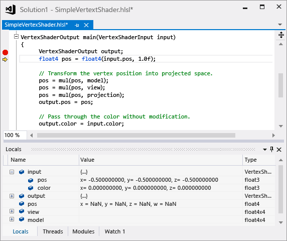Click the code editor vertical scrollbar thumb
Image resolution: width=287 pixels, height=241 pixels.
[281, 85]
